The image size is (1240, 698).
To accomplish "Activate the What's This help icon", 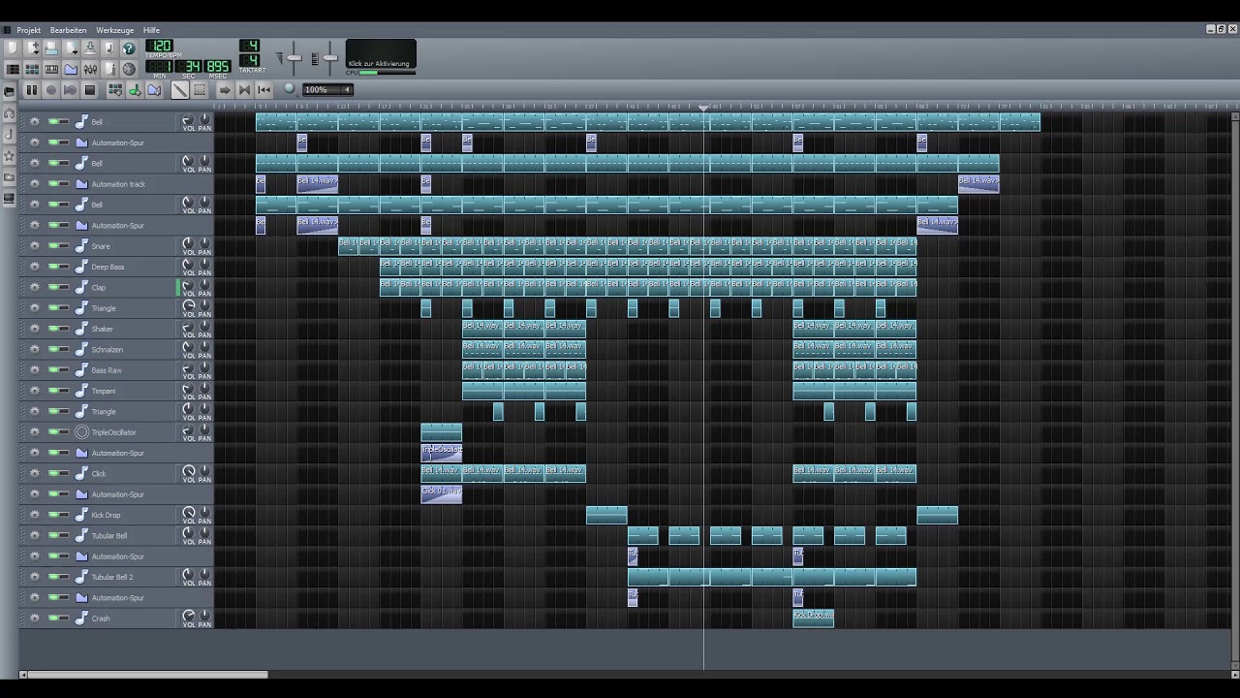I will [x=129, y=48].
